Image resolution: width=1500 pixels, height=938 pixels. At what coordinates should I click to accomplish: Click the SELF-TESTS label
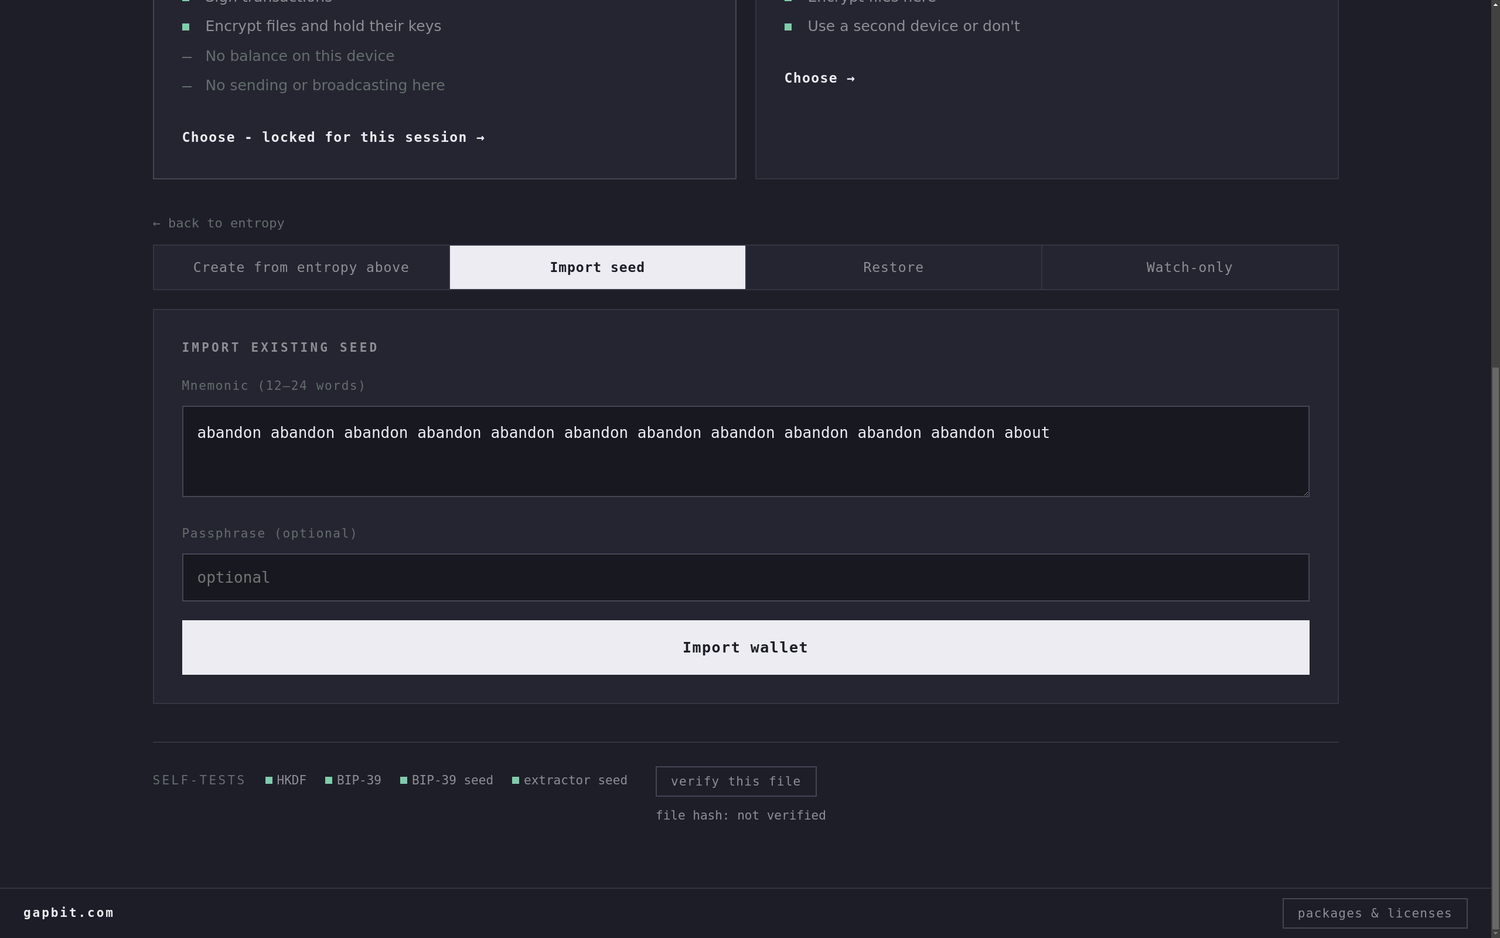point(199,780)
